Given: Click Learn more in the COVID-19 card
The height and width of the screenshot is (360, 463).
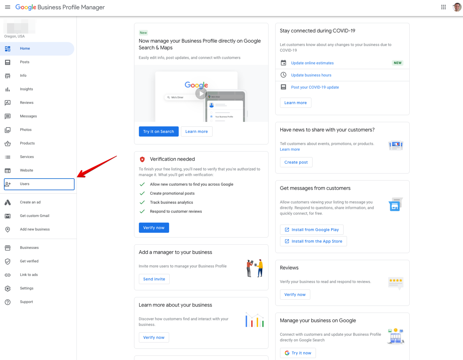Looking at the screenshot, I should point(295,103).
